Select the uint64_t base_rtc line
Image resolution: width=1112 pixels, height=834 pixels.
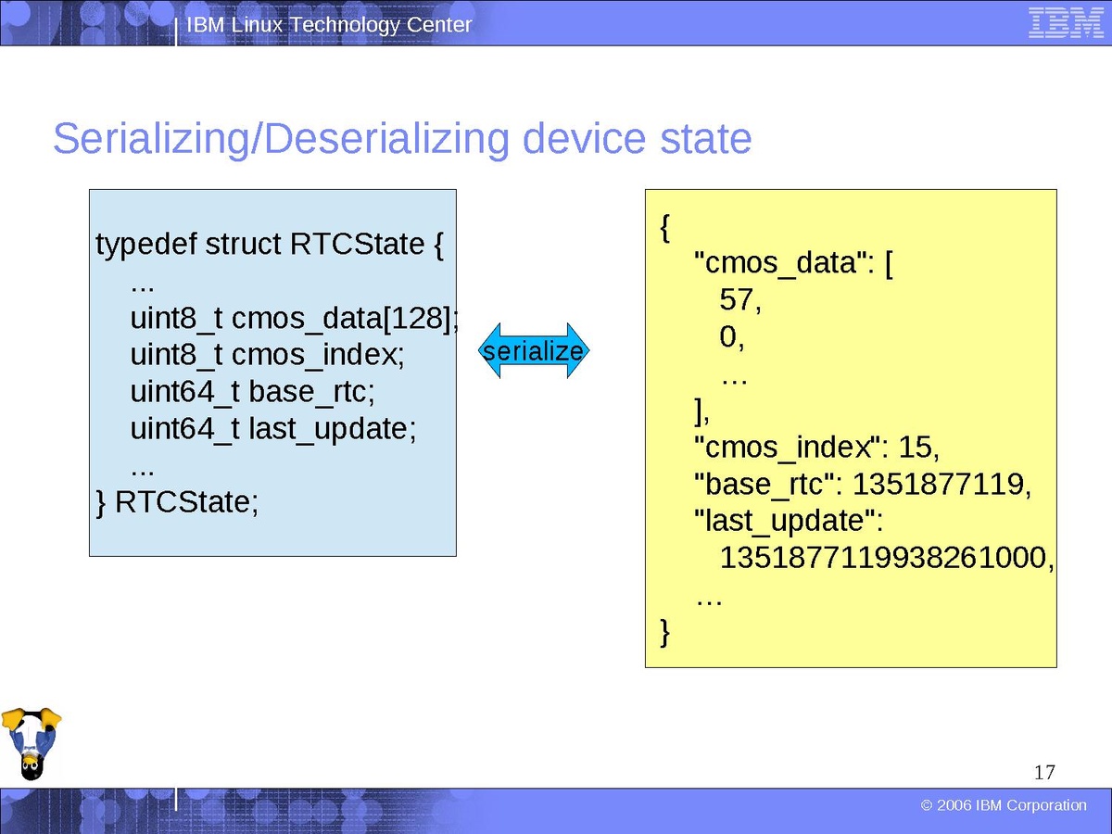coord(252,392)
